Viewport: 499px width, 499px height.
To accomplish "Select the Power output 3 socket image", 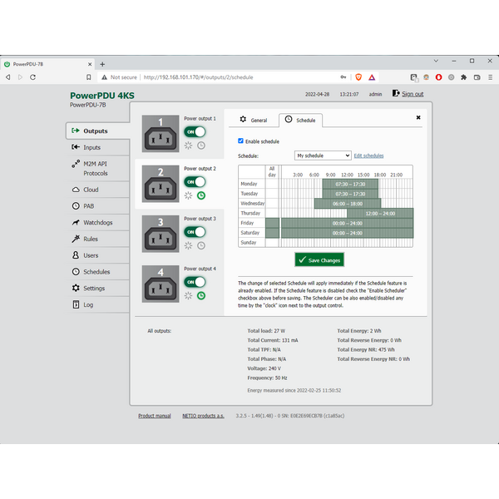I will point(160,234).
